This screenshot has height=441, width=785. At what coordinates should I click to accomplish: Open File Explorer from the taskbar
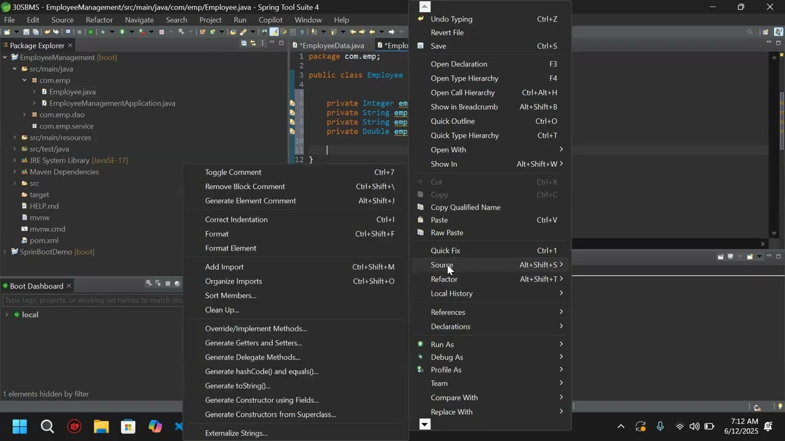[x=101, y=426]
